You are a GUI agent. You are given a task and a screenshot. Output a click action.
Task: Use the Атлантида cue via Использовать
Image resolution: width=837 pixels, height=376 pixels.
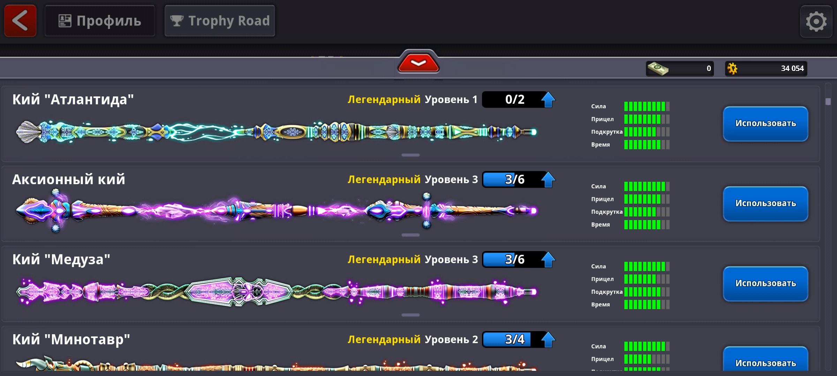(766, 124)
